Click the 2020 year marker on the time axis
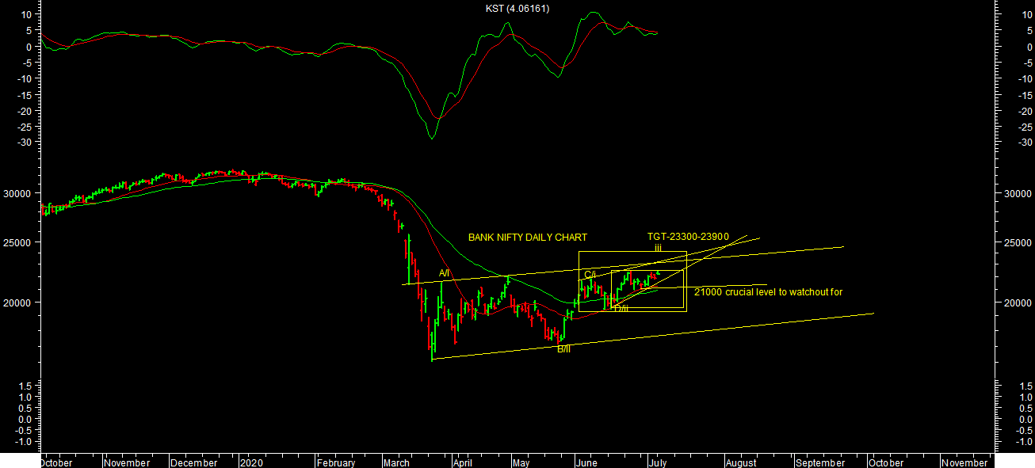 point(251,463)
